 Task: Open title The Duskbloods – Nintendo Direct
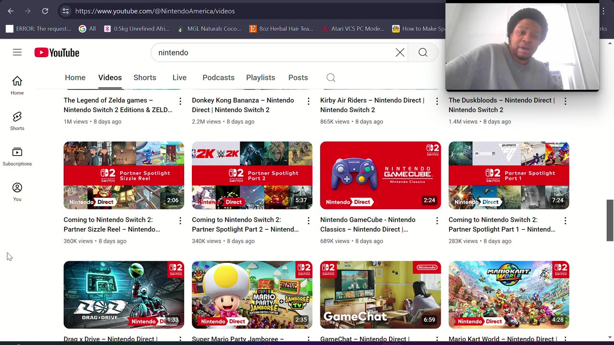(502, 105)
